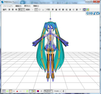Screen dimensions: 101x94
Task: Select the triangle range selection mode
Action: pyautogui.click(x=43, y=10)
